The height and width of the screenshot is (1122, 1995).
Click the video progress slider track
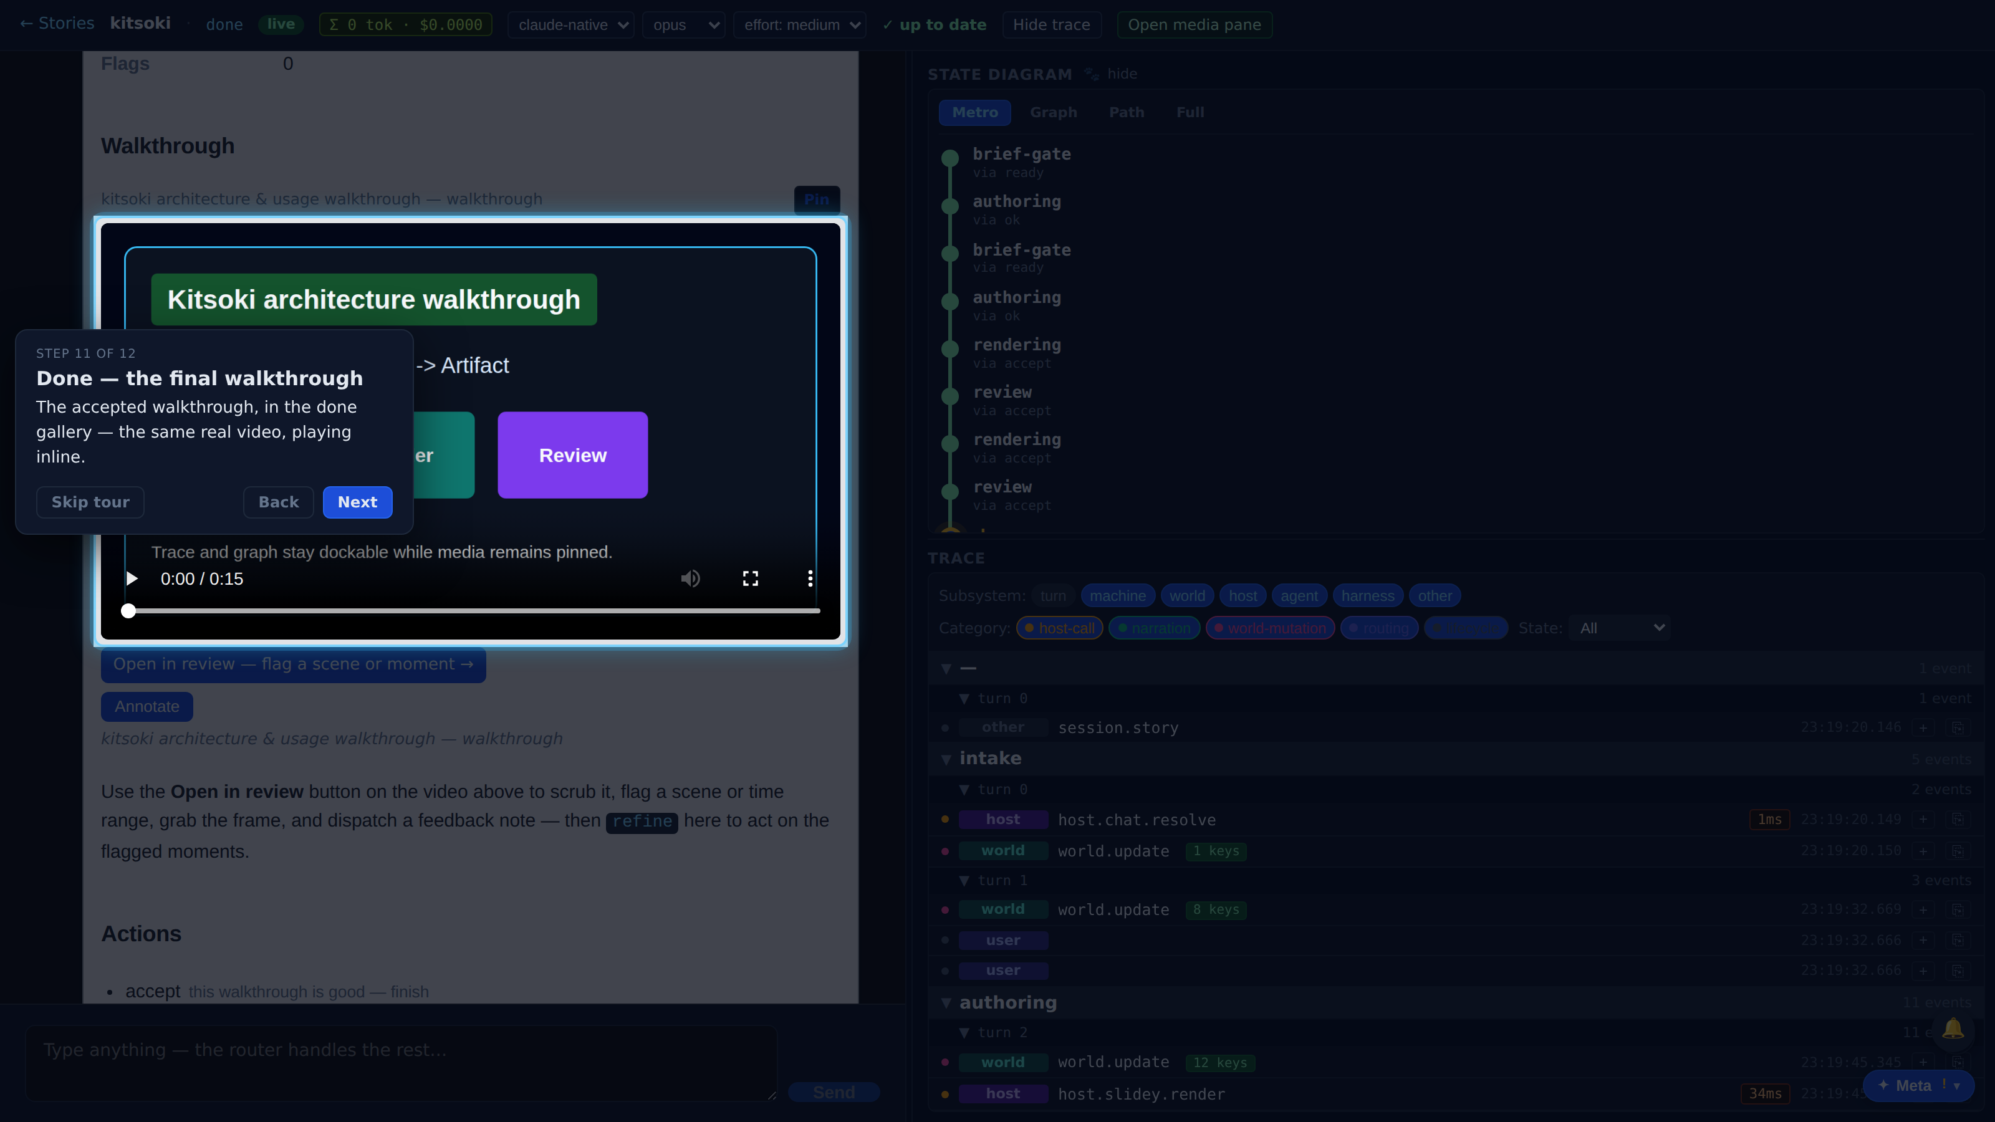coord(473,611)
